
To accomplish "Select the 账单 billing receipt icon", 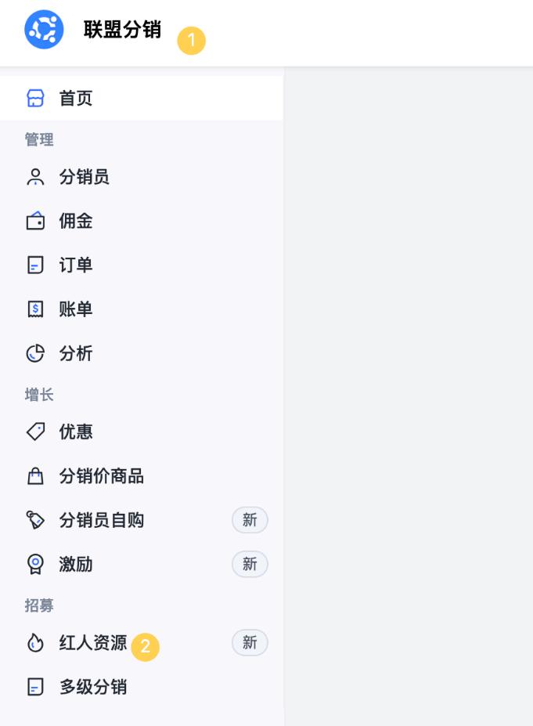I will pos(34,309).
